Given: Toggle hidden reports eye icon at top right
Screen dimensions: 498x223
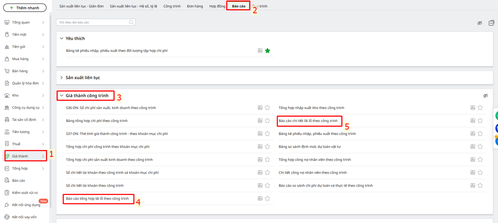Looking at the screenshot, I should pyautogui.click(x=480, y=23).
